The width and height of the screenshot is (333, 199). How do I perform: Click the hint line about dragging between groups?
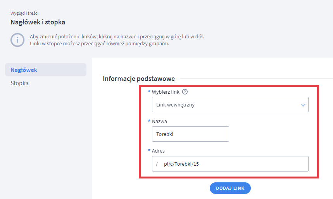click(x=99, y=43)
